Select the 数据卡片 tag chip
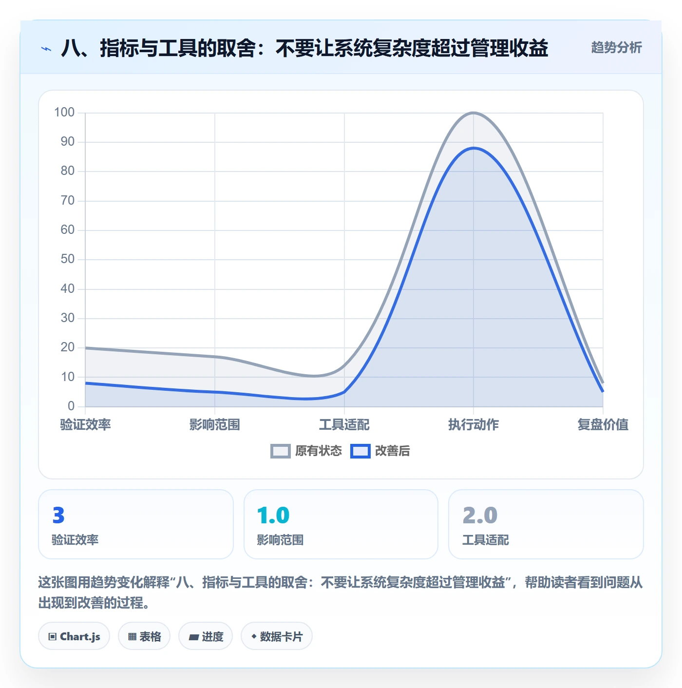Screen dimensions: 682x688 277,636
